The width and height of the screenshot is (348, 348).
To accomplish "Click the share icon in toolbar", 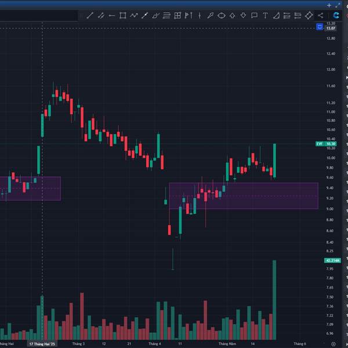I will click(x=320, y=16).
